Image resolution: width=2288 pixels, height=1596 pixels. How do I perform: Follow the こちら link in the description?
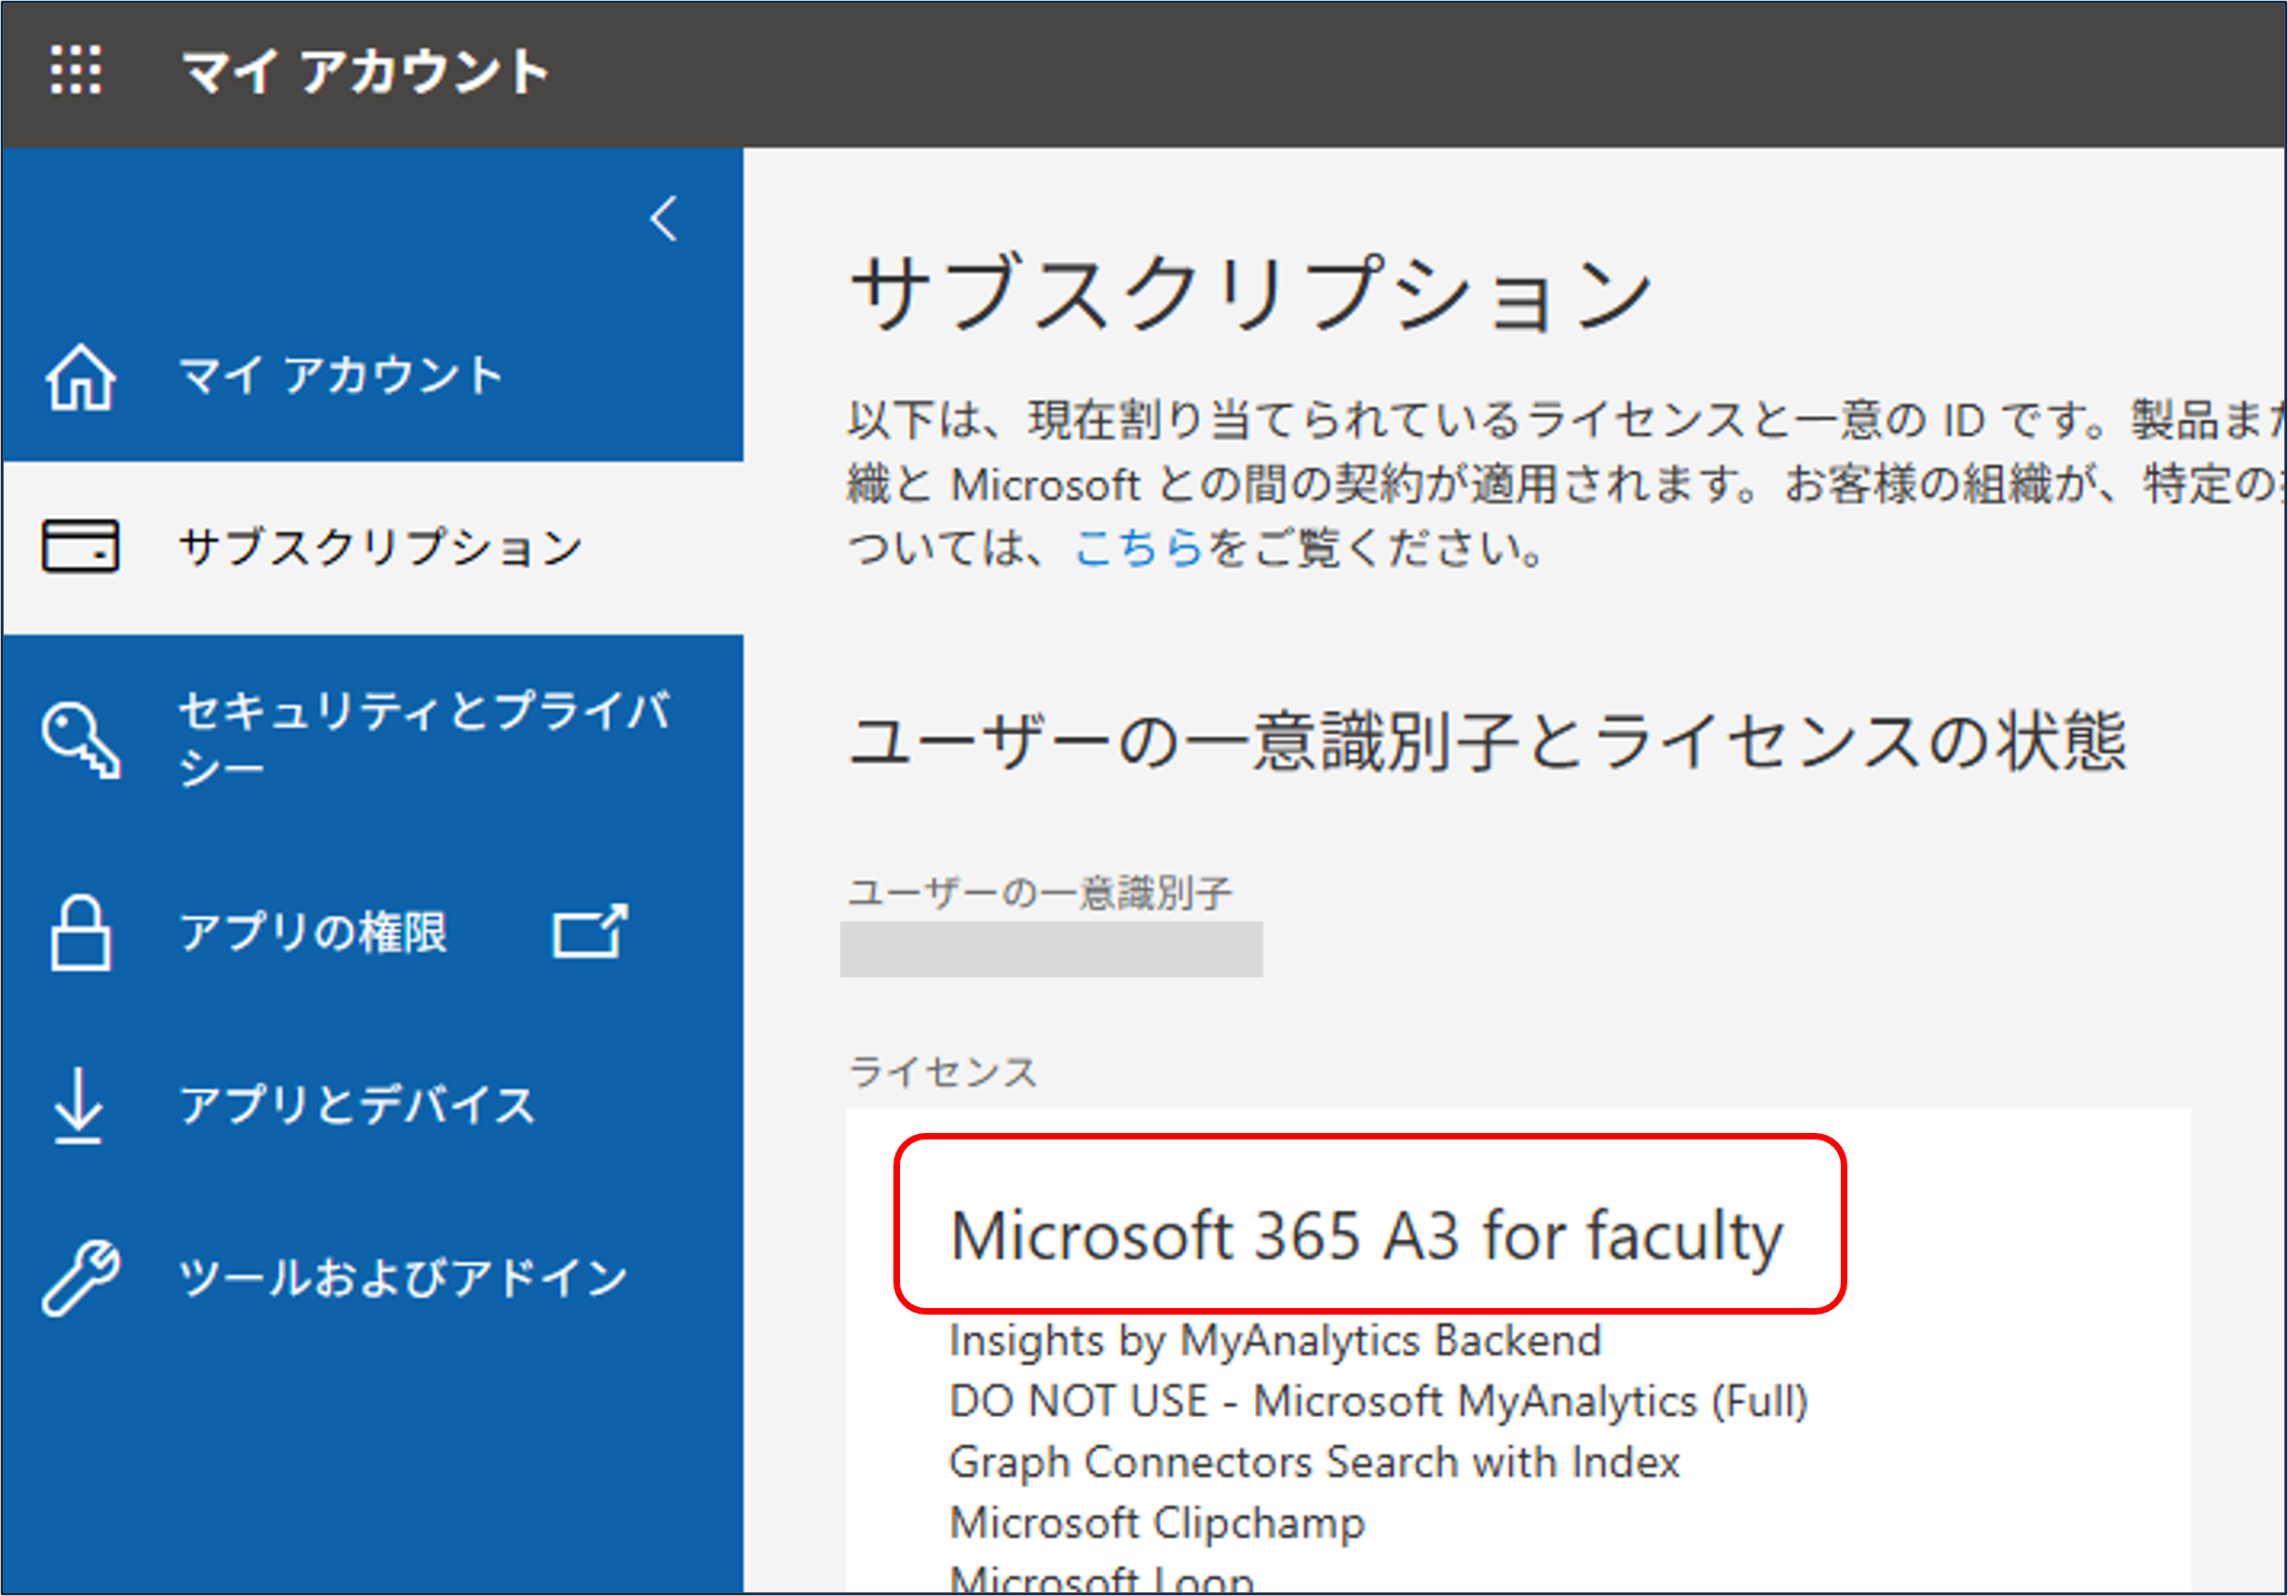coord(1139,547)
